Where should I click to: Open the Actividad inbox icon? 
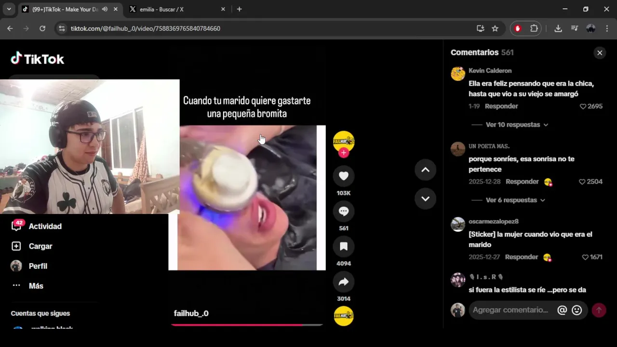[16, 226]
